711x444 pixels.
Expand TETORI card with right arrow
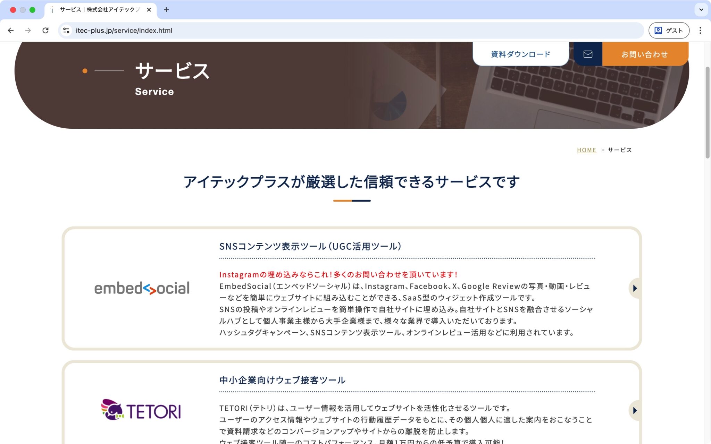[635, 411]
